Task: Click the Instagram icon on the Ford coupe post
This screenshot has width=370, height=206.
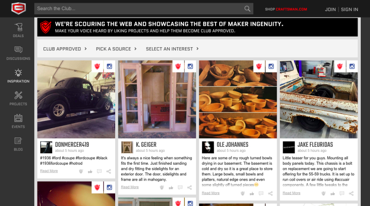Action: click(x=109, y=66)
